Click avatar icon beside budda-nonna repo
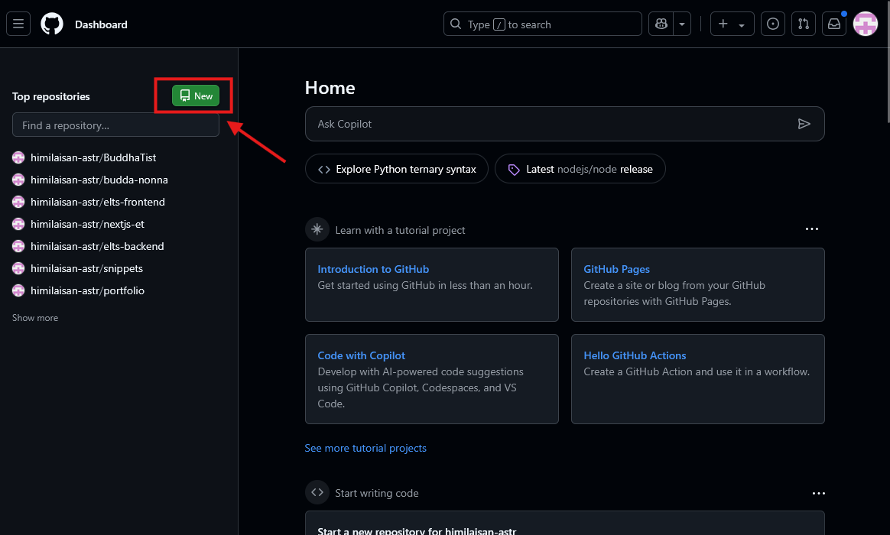 [x=18, y=180]
